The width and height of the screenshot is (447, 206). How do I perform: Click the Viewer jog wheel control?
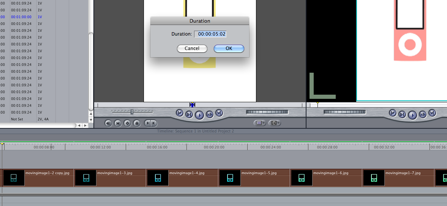click(267, 112)
